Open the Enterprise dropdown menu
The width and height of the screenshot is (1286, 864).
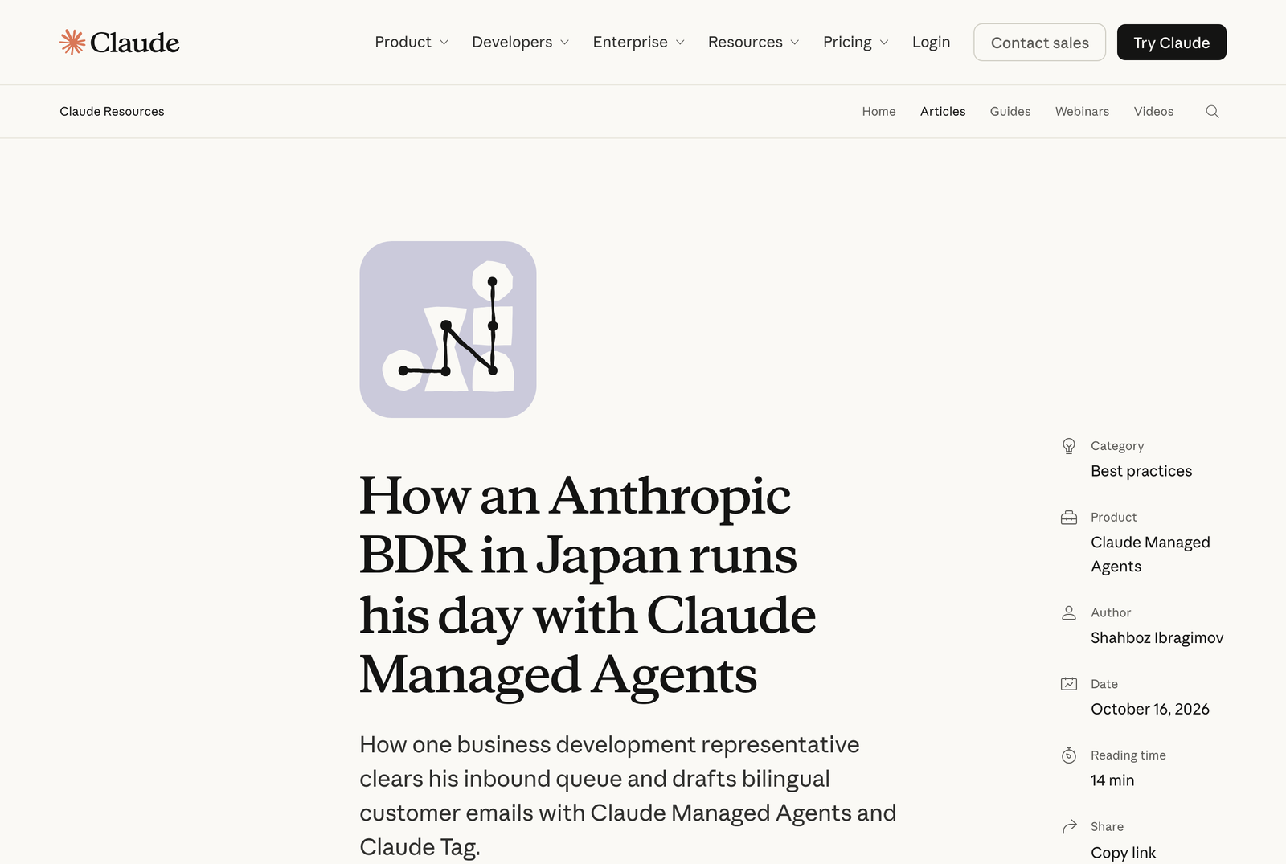coord(639,42)
